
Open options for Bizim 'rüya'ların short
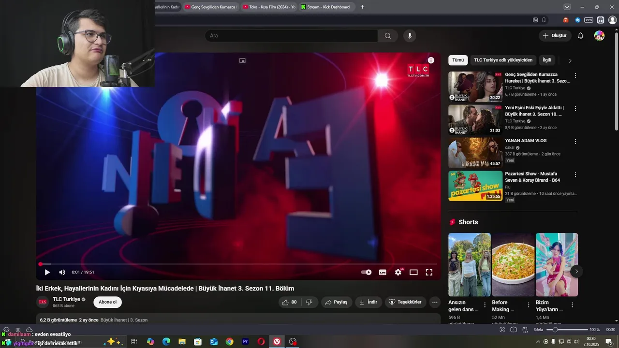pyautogui.click(x=572, y=305)
